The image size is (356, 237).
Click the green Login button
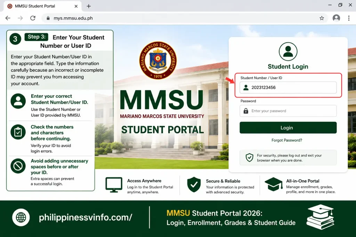288,128
